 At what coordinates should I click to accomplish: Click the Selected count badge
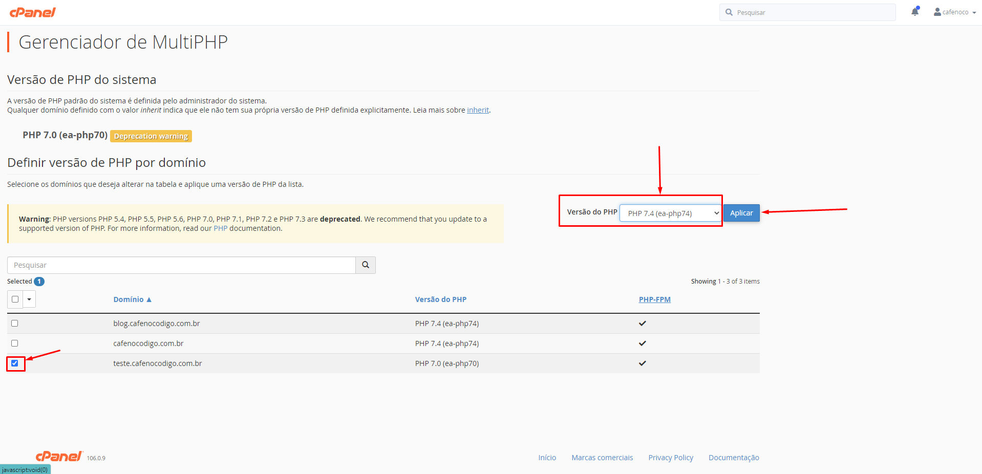coord(39,282)
